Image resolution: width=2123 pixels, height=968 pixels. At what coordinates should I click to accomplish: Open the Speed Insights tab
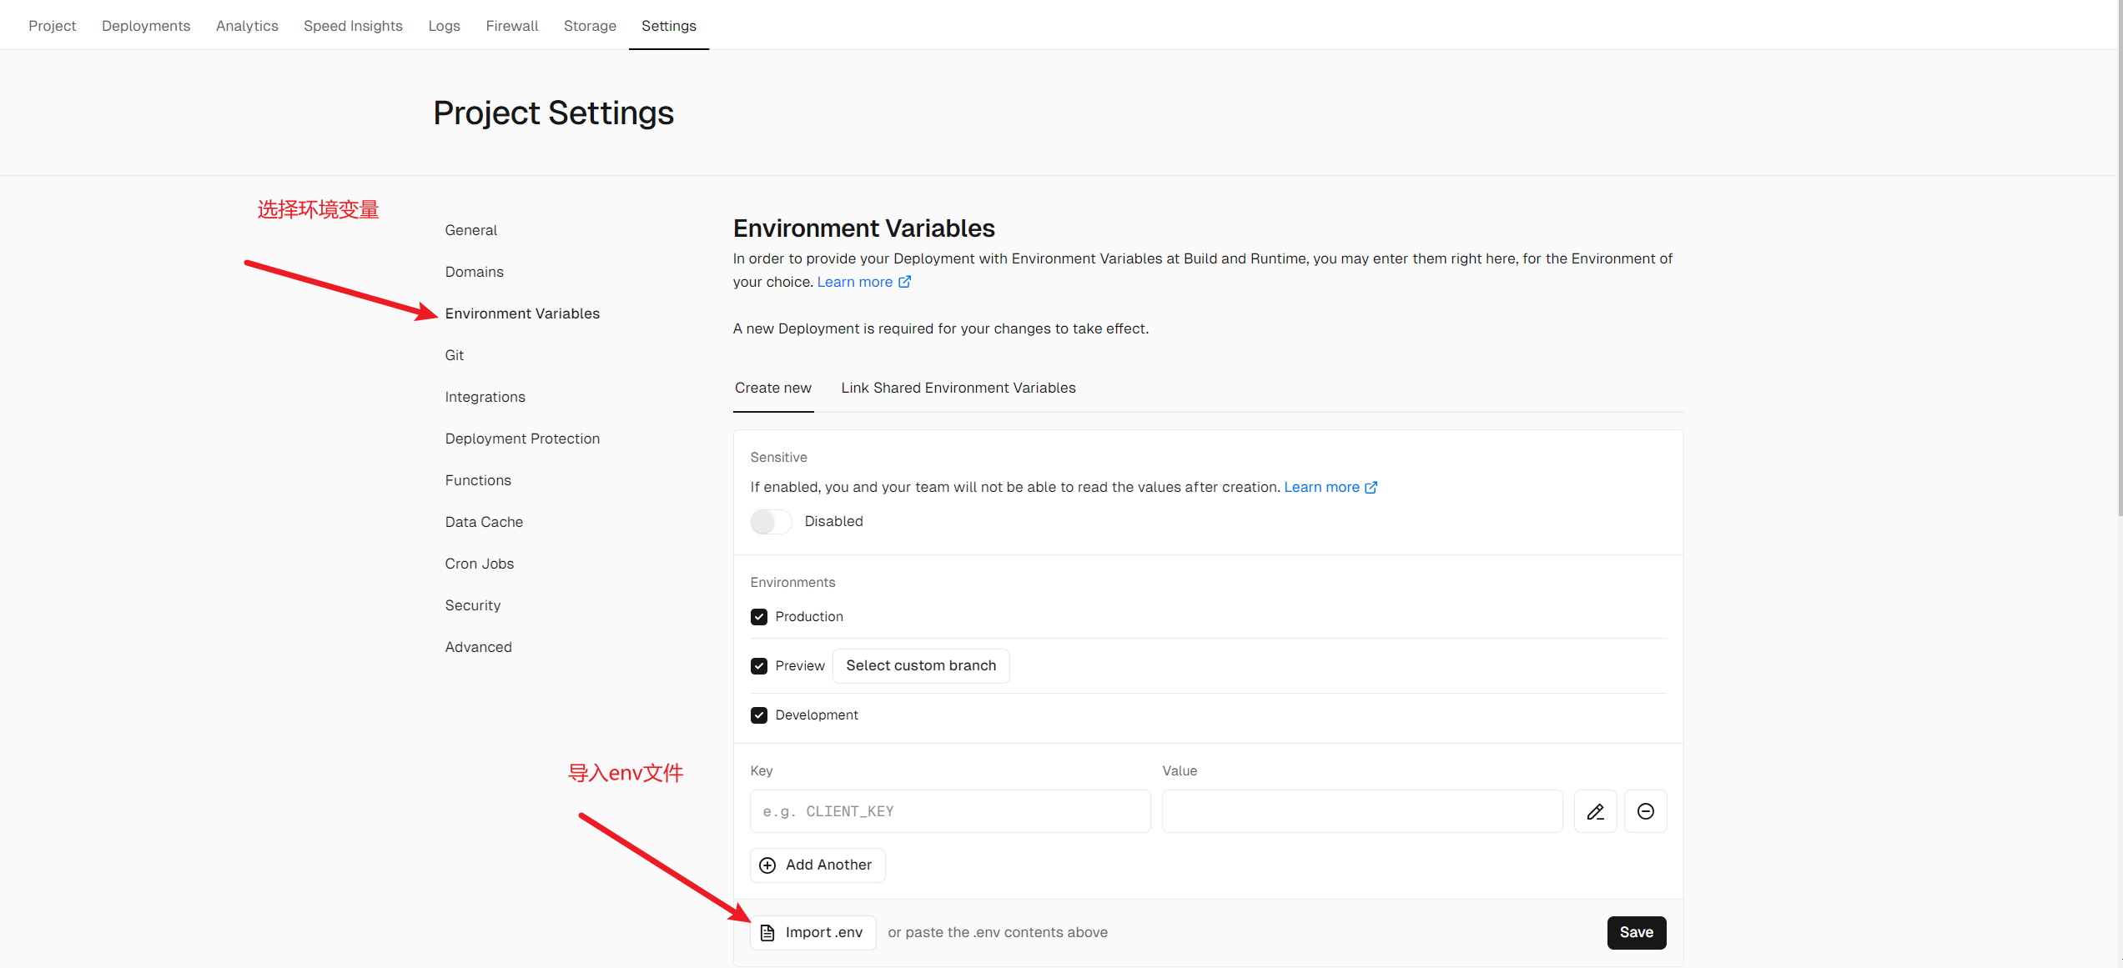point(353,26)
